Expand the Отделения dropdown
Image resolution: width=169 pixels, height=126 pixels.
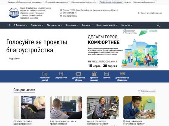pos(72,25)
